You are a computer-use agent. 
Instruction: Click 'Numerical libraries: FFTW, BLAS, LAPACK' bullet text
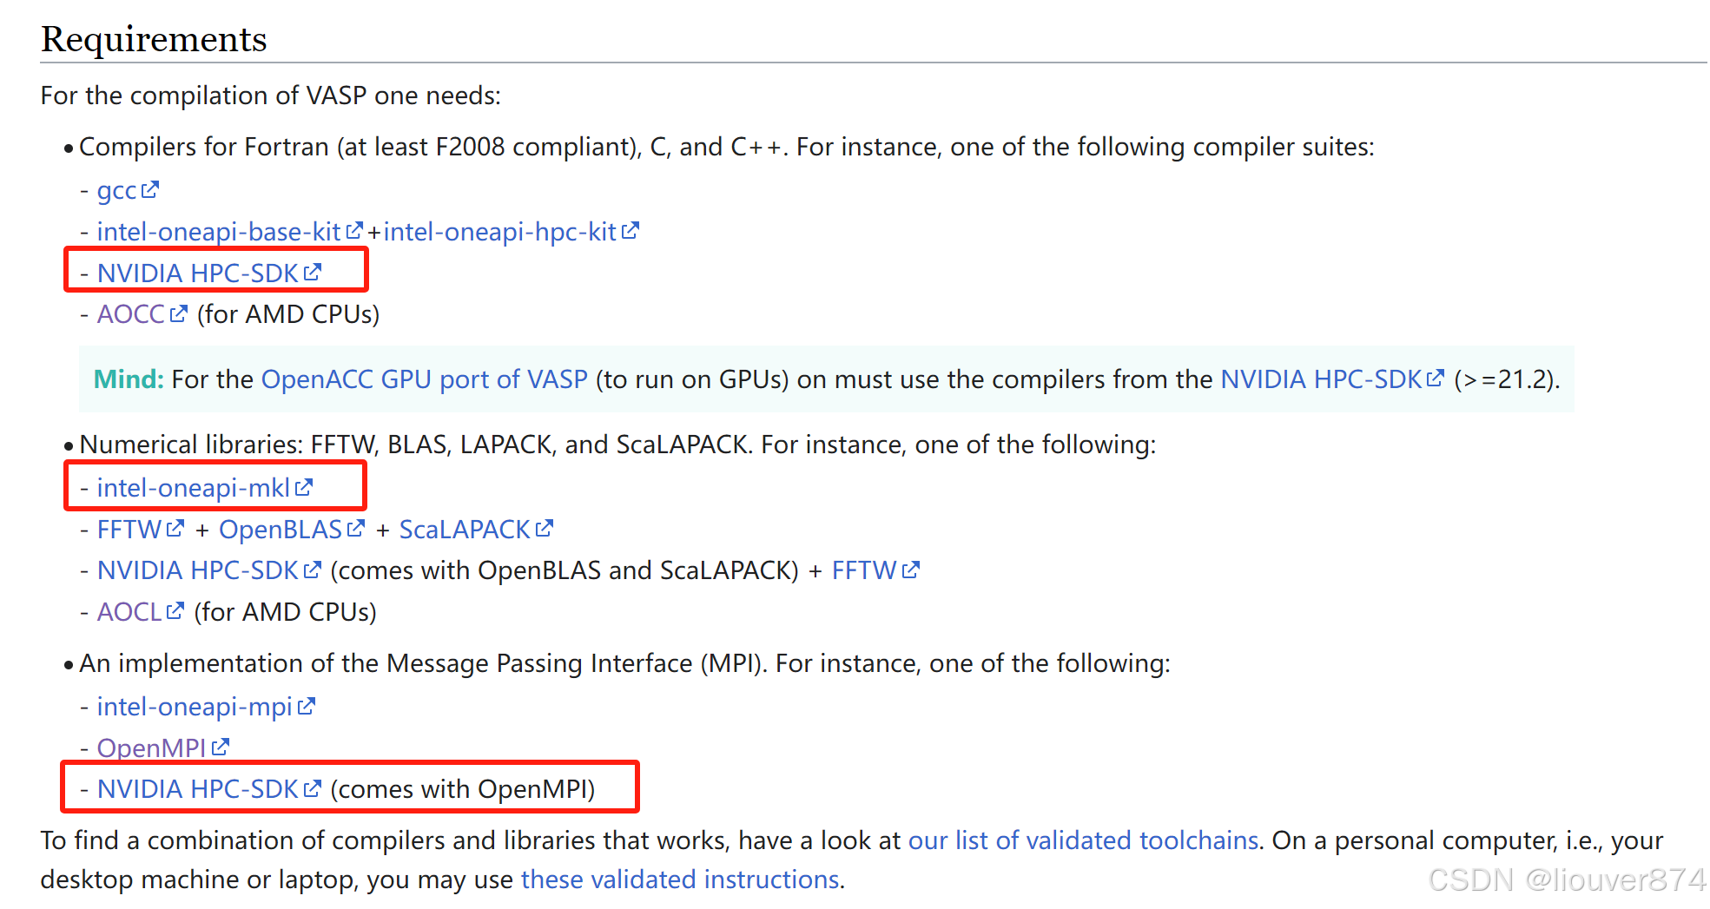pyautogui.click(x=617, y=445)
